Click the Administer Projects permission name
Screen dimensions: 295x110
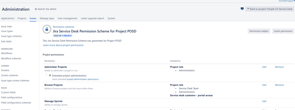(x=56, y=67)
